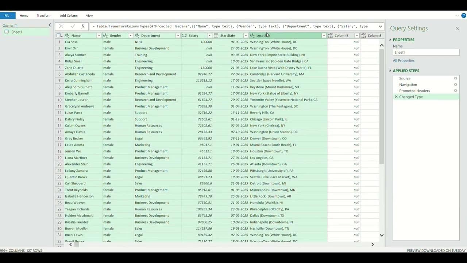467x263 pixels.
Task: Click the vertical scrollbar thumb of the grid
Action: pyautogui.click(x=382, y=107)
